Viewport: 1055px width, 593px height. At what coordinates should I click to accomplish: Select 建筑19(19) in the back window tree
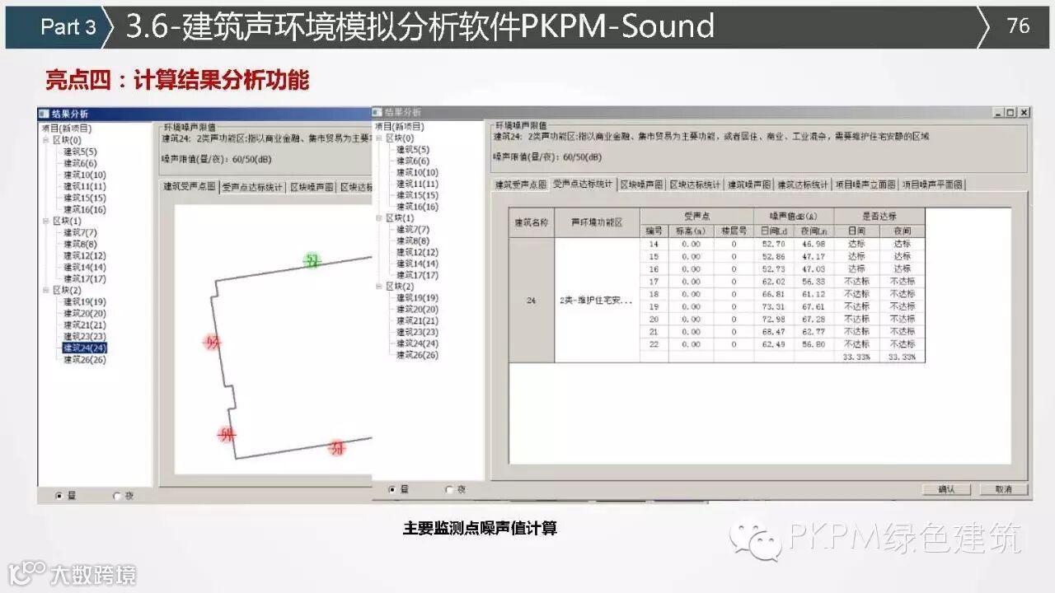[x=85, y=302]
